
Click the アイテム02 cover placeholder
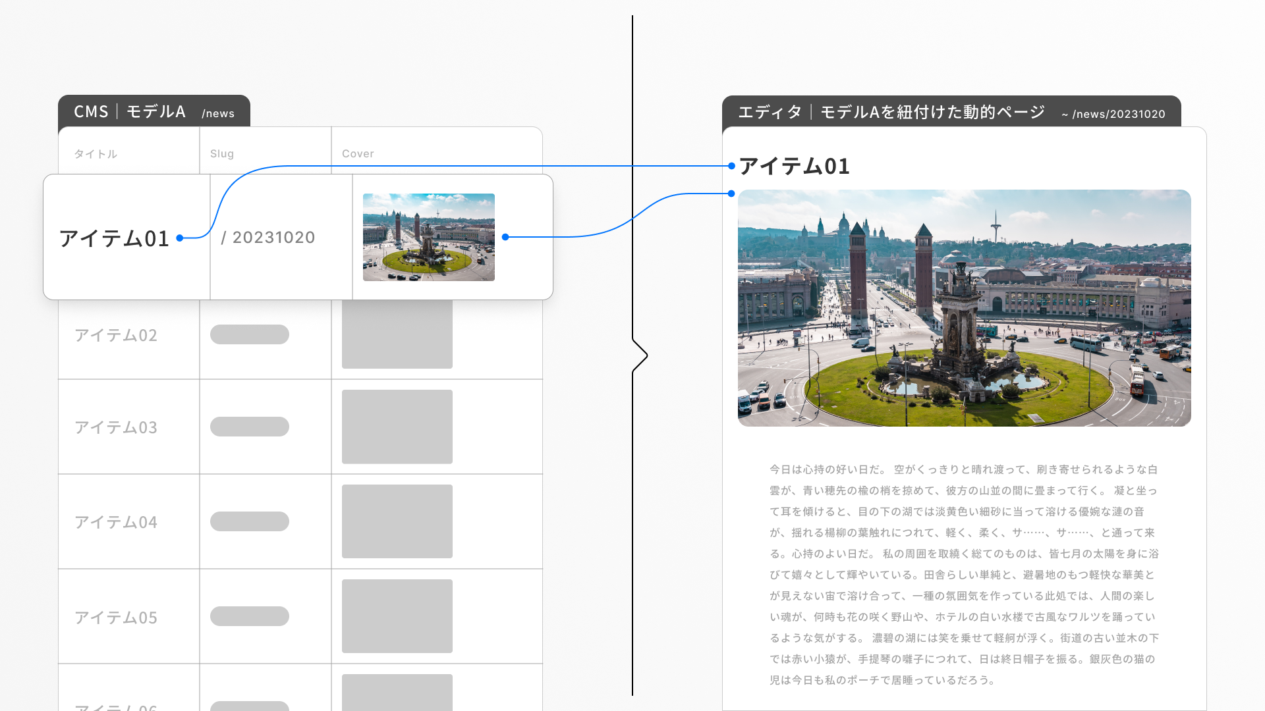click(x=397, y=334)
